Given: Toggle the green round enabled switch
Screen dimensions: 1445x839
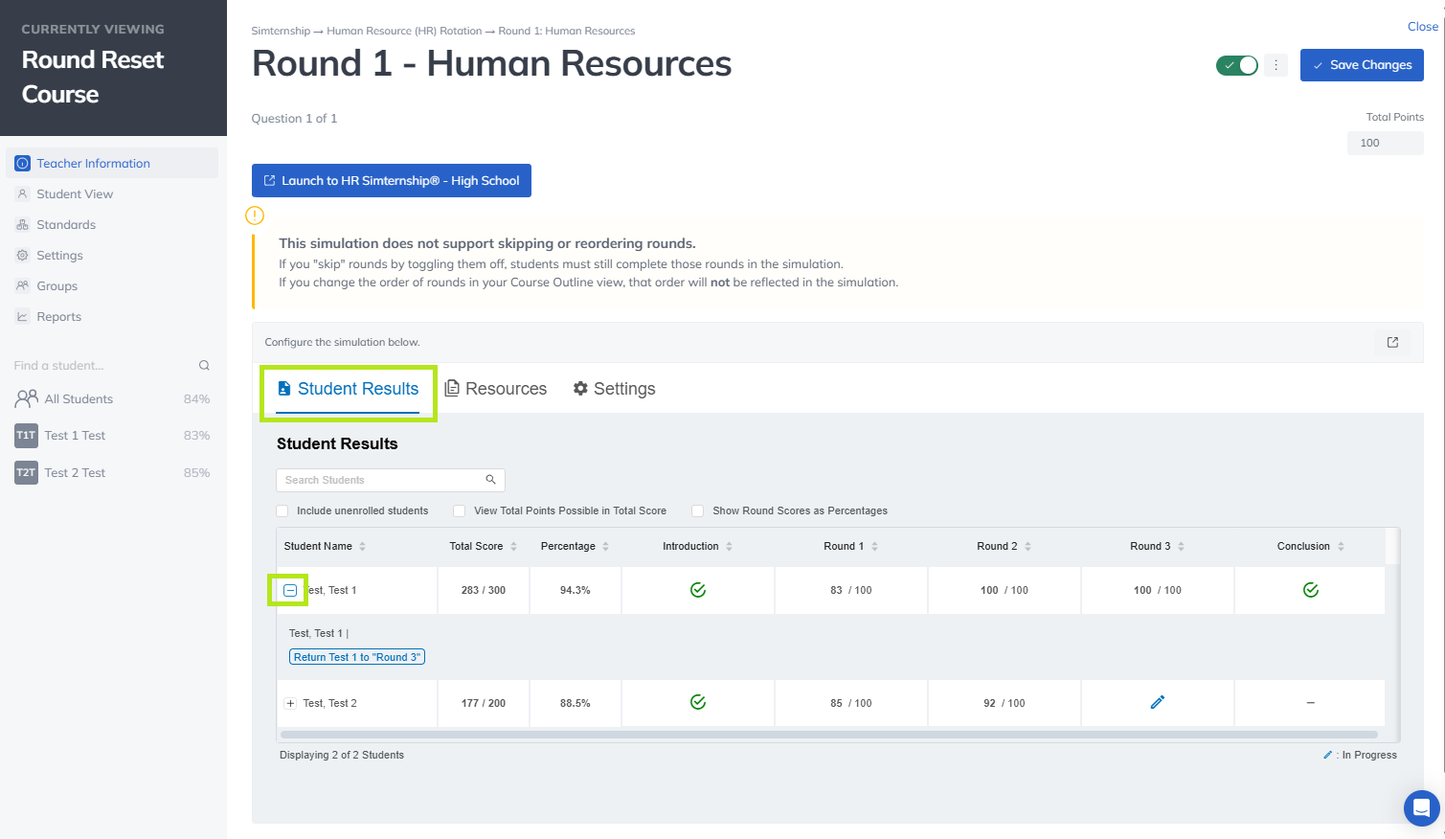Looking at the screenshot, I should click(x=1236, y=65).
